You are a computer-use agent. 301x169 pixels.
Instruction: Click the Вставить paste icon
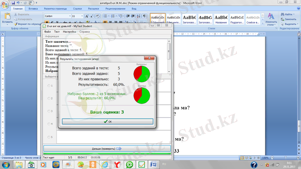7,17
